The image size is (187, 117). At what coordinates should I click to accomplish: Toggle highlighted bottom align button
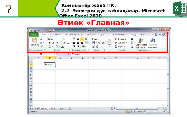[x=82, y=39]
